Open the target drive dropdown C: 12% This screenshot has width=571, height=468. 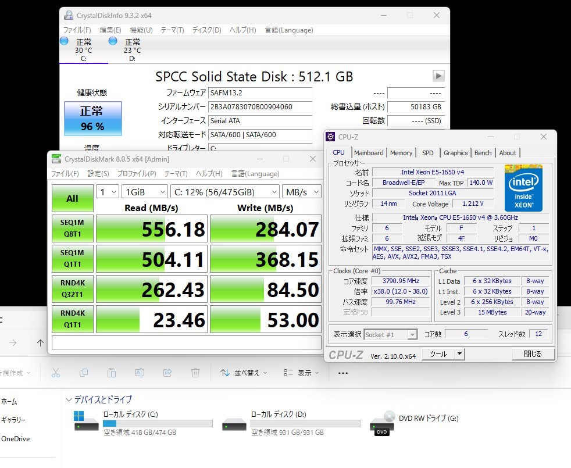pyautogui.click(x=225, y=192)
